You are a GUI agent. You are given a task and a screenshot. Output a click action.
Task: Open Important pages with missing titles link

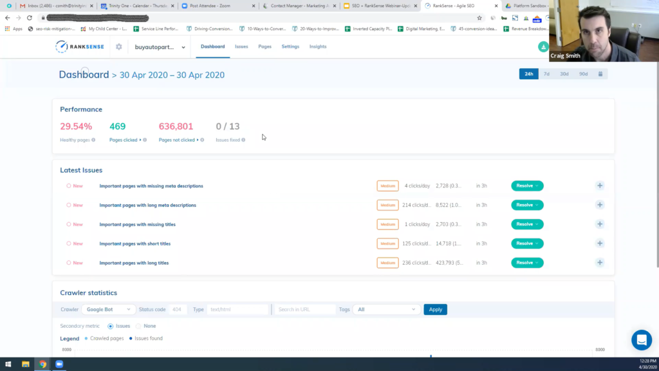138,225
